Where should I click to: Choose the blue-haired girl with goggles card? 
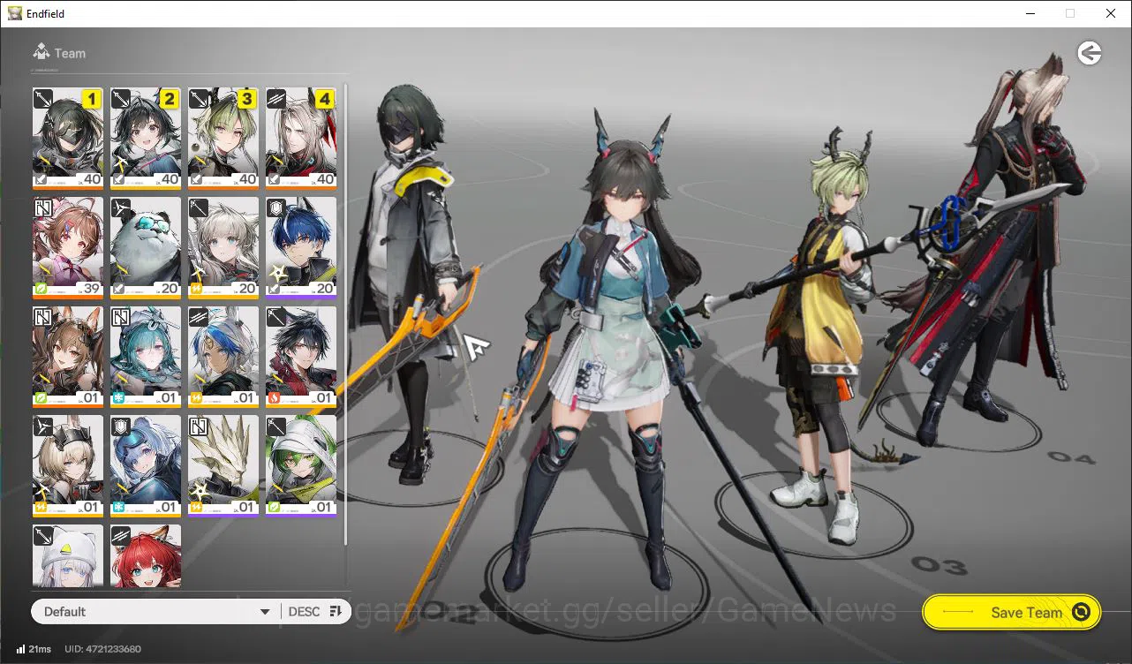146,466
